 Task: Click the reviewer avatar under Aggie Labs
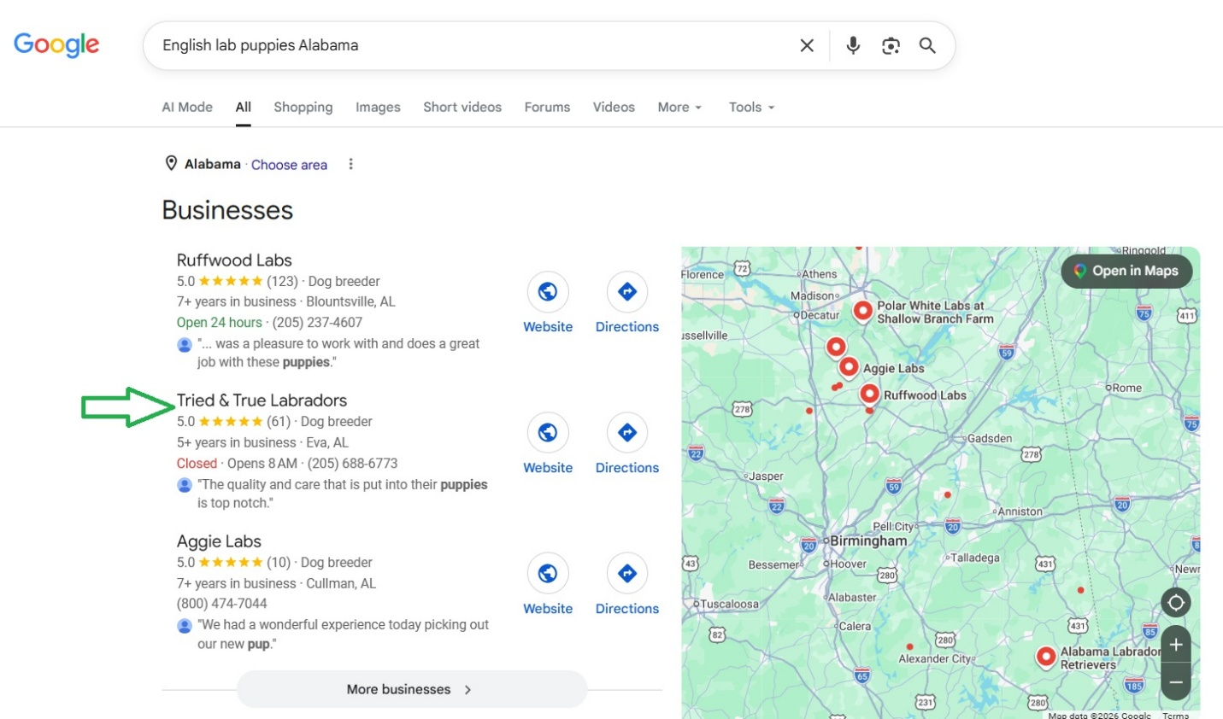coord(185,625)
